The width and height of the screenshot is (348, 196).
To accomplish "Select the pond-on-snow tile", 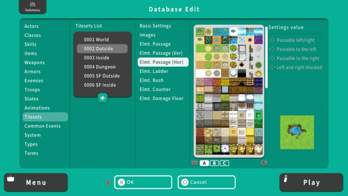I will coord(233,32).
